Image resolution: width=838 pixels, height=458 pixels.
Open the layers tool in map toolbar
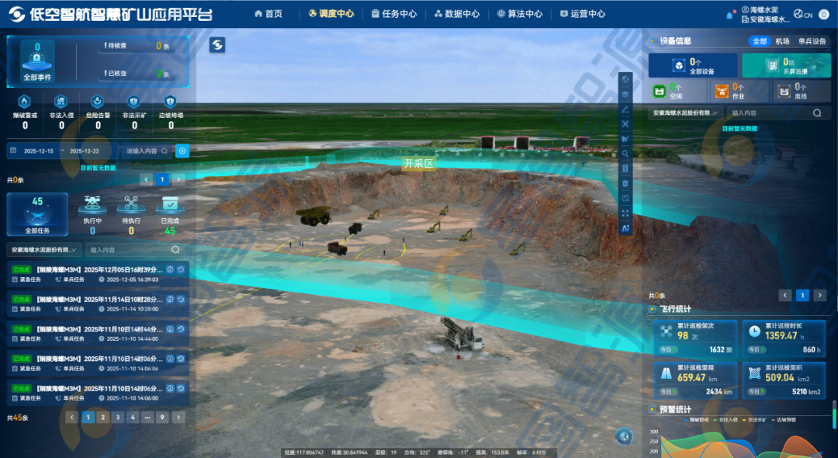click(x=625, y=95)
